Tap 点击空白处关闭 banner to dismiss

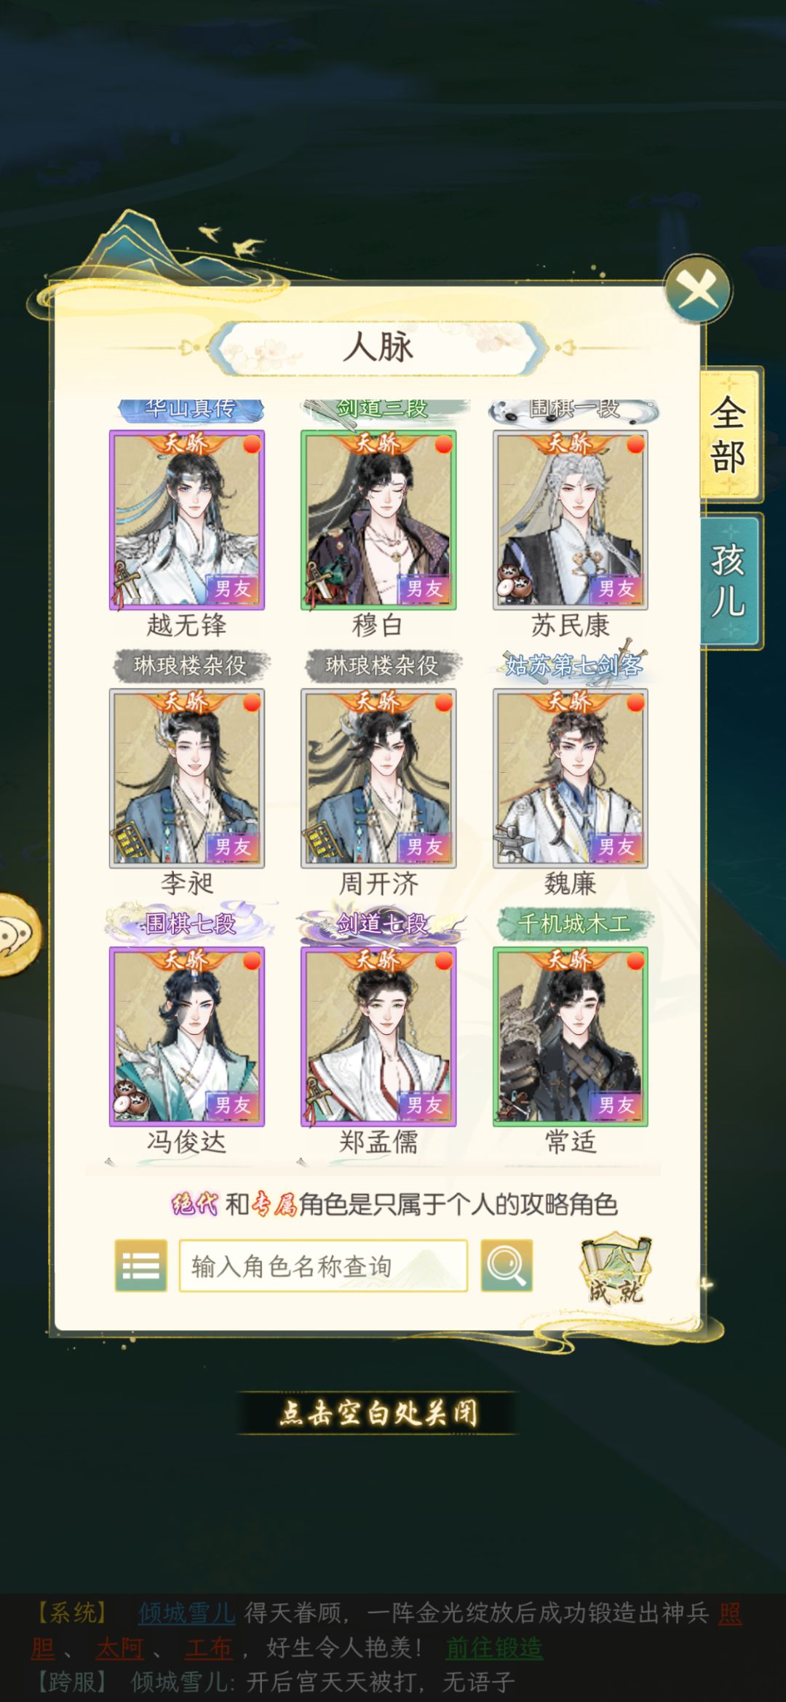[378, 1413]
